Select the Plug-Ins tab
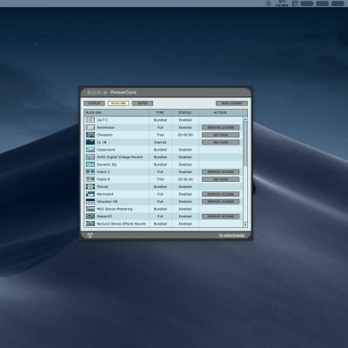This screenshot has width=348, height=348. pos(118,104)
